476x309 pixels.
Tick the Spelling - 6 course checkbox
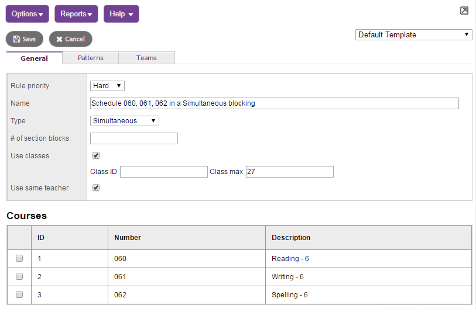click(x=19, y=294)
